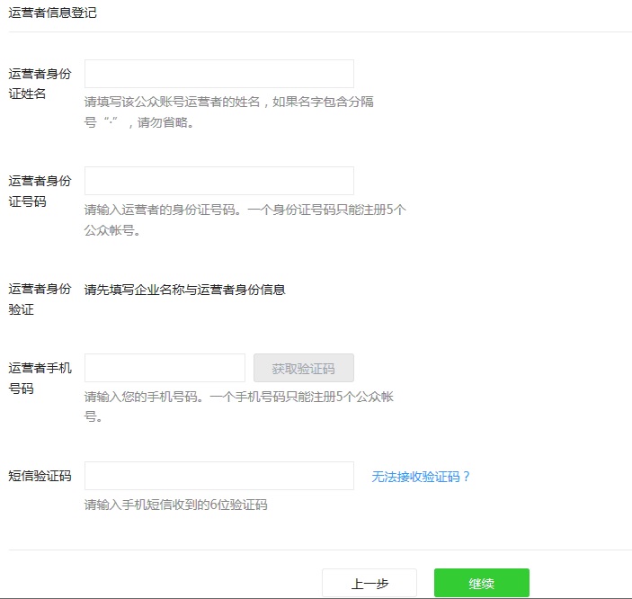Click the 运营者身份证姓名 field label
This screenshot has width=632, height=599.
[x=40, y=84]
